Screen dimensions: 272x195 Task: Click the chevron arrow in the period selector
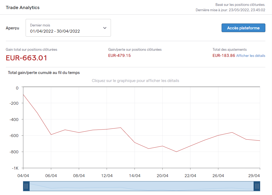[105, 28]
